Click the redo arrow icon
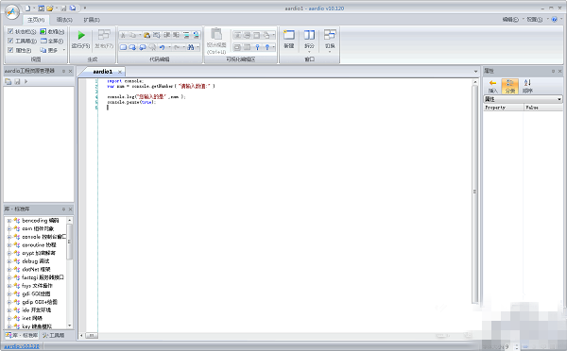 point(177,47)
